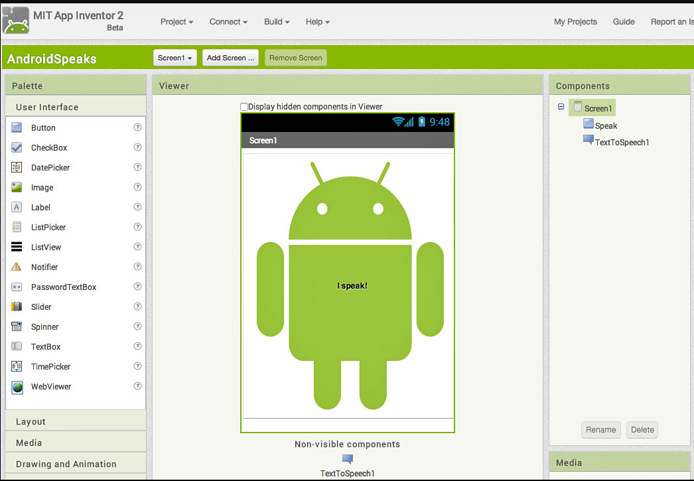This screenshot has width=694, height=481.
Task: Select the WebViewer component in the palette
Action: point(51,386)
